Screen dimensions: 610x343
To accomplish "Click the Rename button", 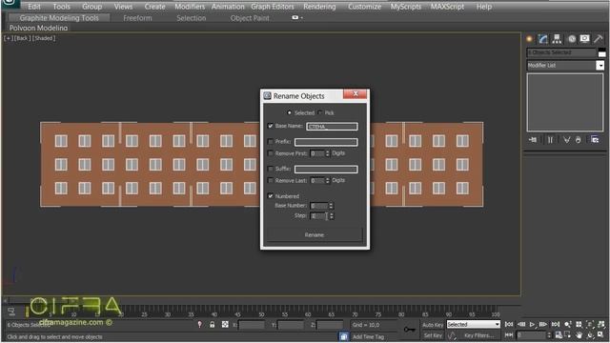I will pos(315,235).
